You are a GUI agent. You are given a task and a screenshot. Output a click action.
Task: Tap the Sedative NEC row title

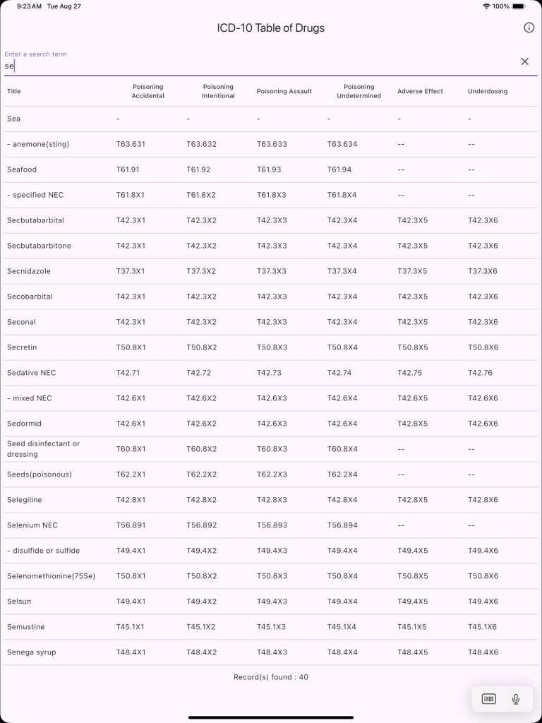click(x=31, y=373)
